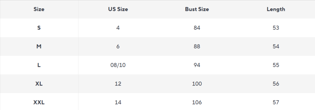Select bust size value 100
Viewport: 315px width, 110px height.
[x=197, y=84]
